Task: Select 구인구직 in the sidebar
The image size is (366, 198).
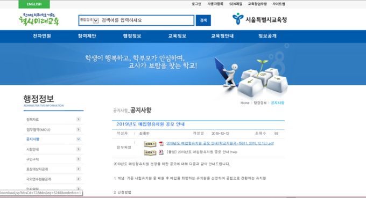Action: 32,159
